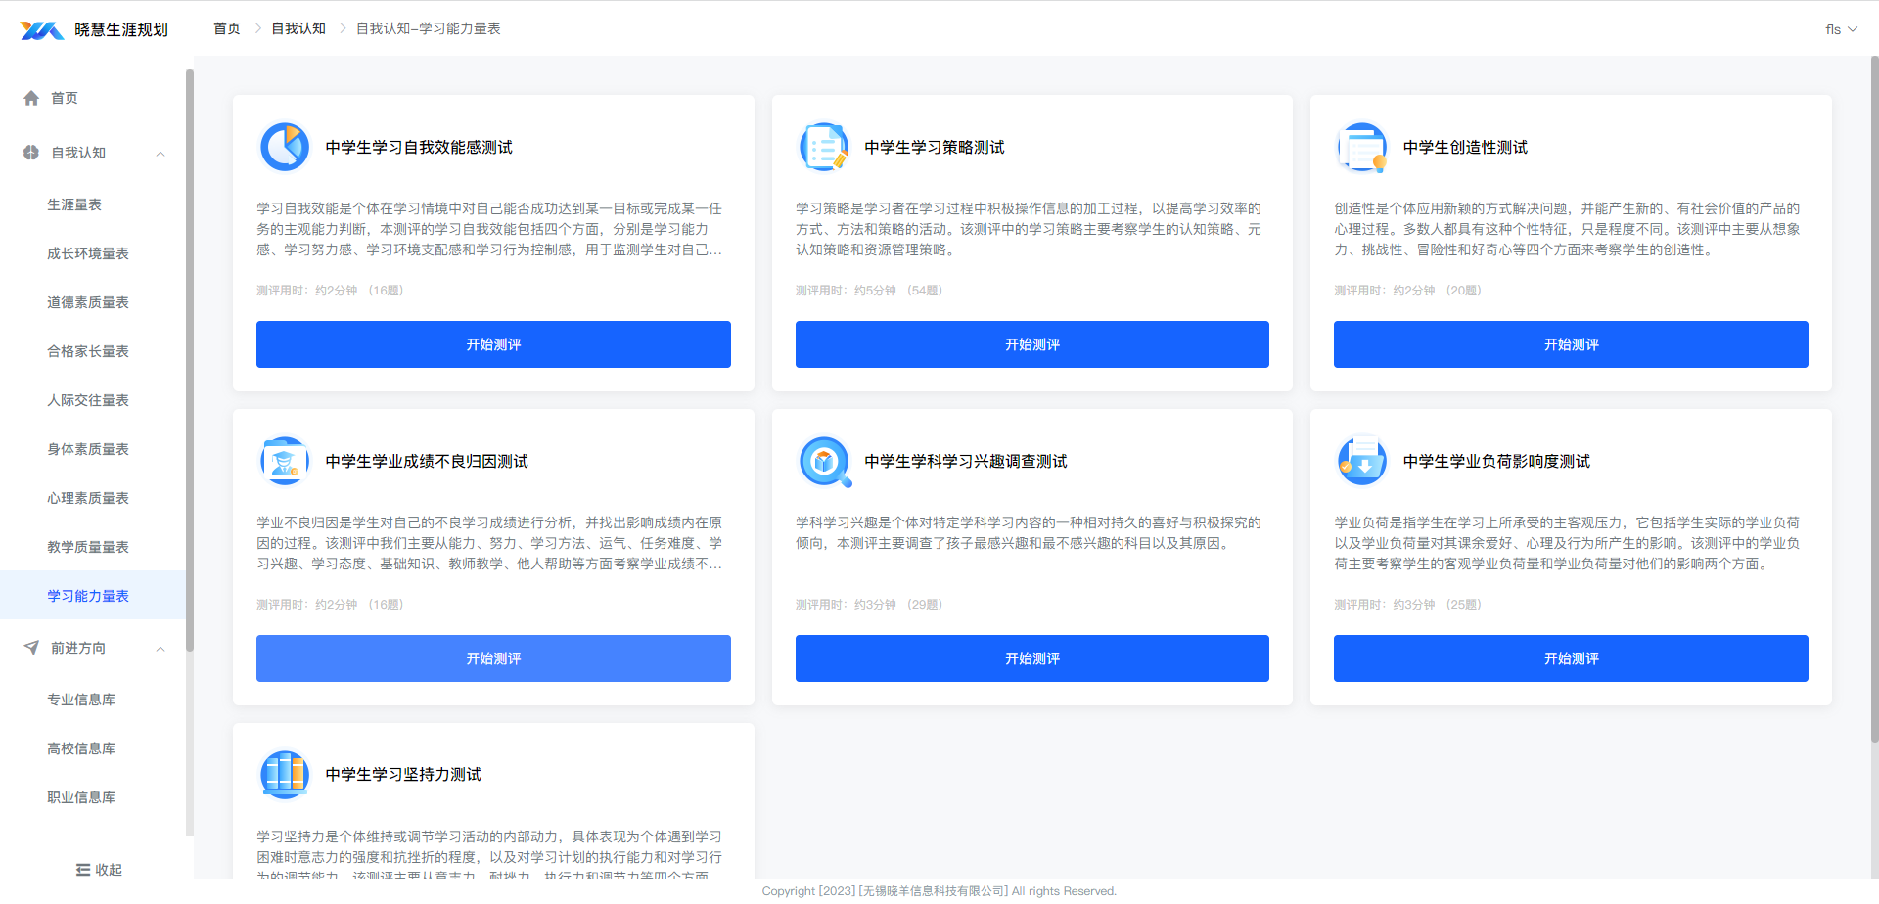The width and height of the screenshot is (1879, 904).
Task: Open 心理素质量表 in sidebar
Action: tap(88, 498)
